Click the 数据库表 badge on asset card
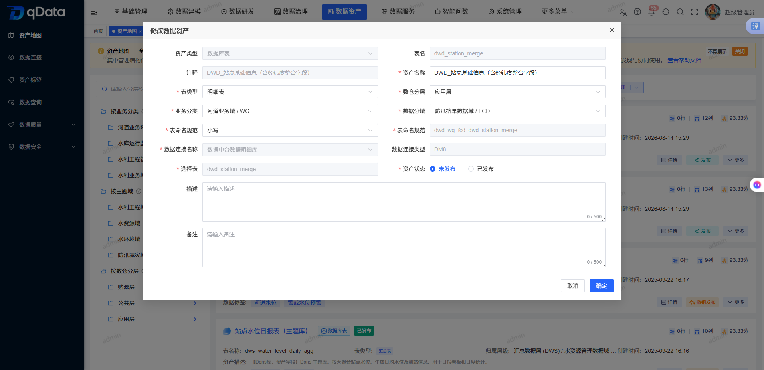 point(334,331)
